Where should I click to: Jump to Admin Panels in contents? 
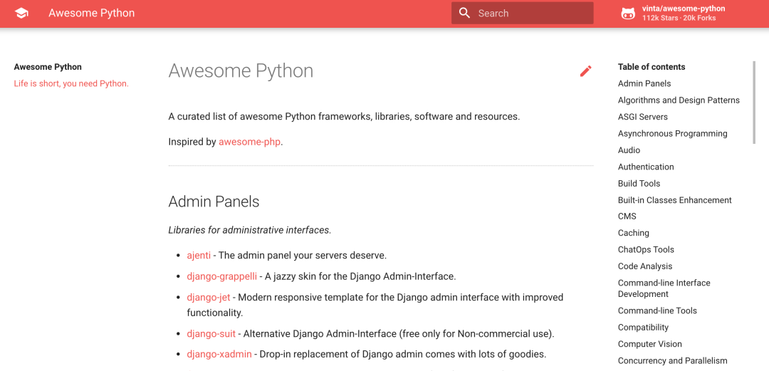click(644, 83)
